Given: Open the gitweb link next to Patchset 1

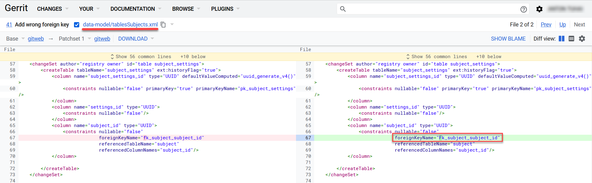Looking at the screenshot, I should pyautogui.click(x=102, y=39).
